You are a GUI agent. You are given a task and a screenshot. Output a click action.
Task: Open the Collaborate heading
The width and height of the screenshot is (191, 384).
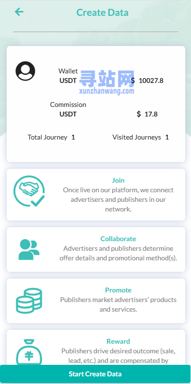click(118, 239)
